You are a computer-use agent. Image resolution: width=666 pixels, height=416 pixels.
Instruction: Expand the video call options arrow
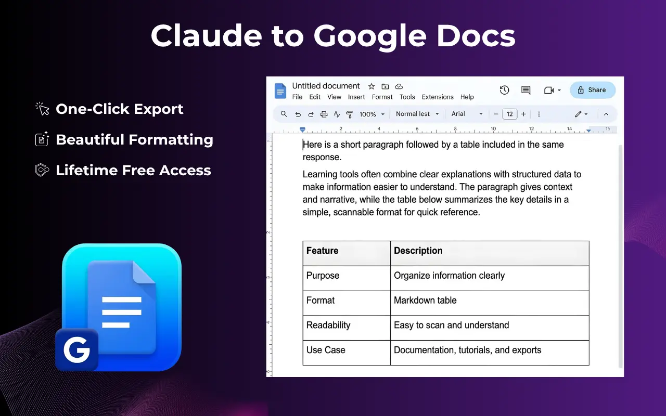coord(559,90)
